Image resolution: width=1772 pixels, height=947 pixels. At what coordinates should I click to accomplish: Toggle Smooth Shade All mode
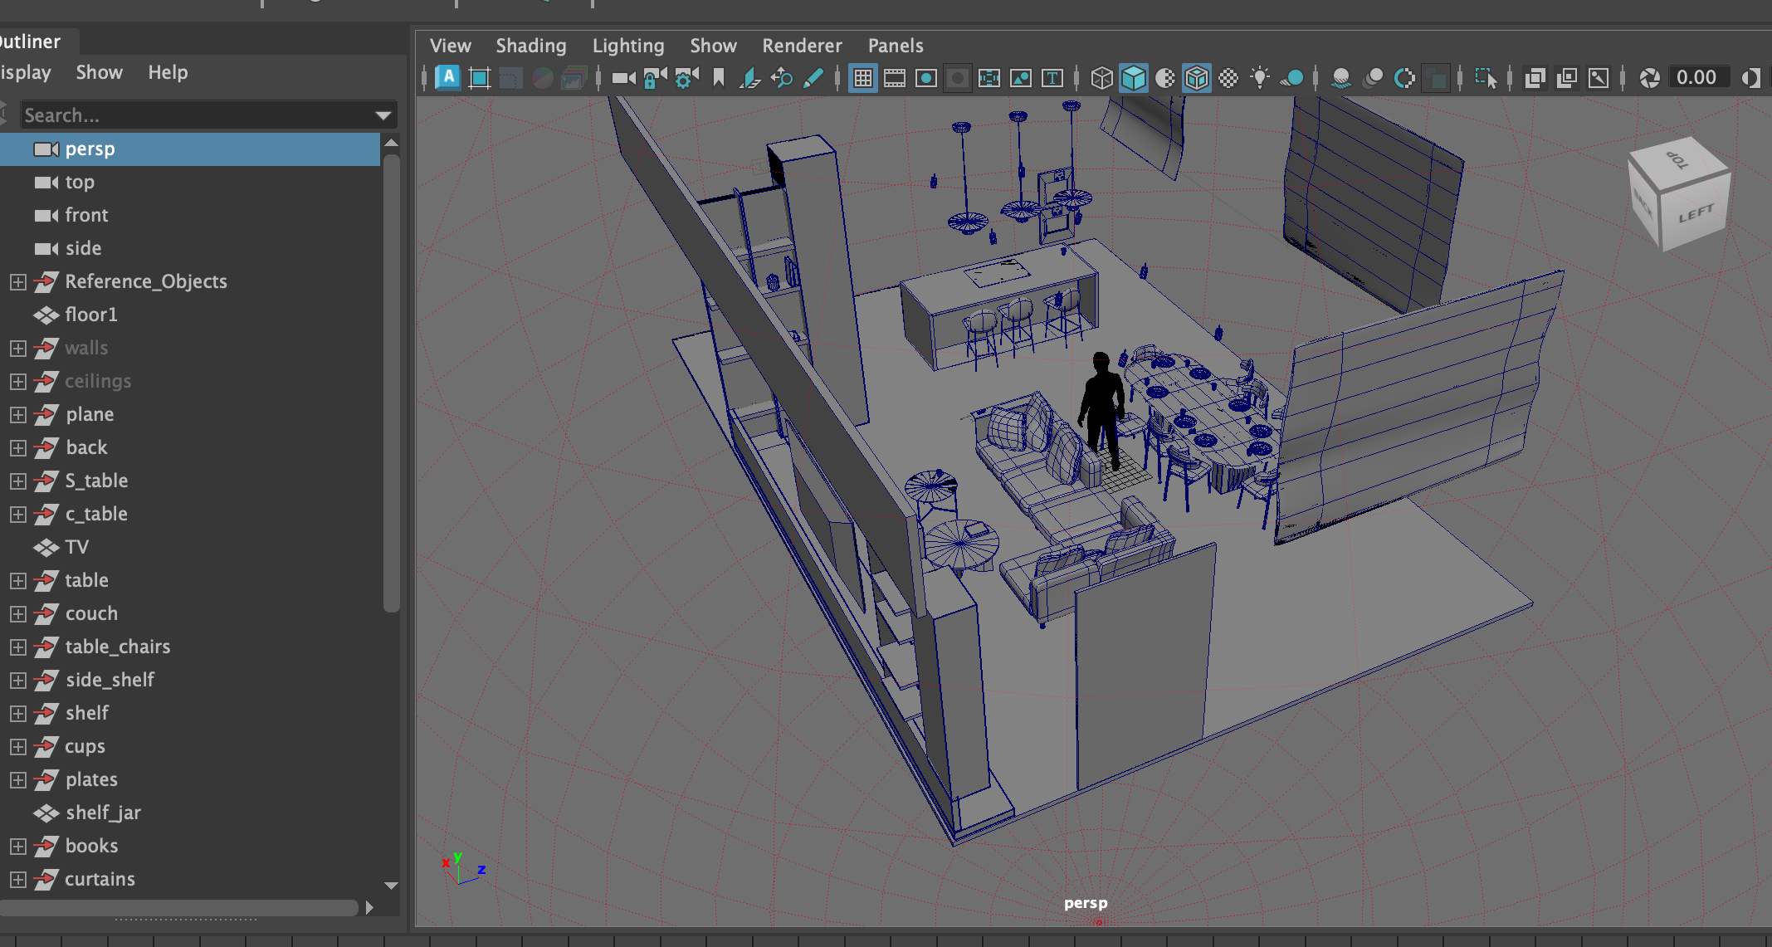click(x=1134, y=78)
